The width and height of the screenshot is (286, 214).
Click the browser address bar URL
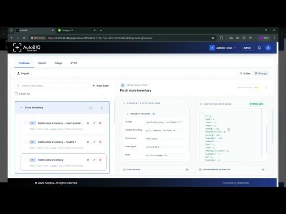(x=100, y=38)
